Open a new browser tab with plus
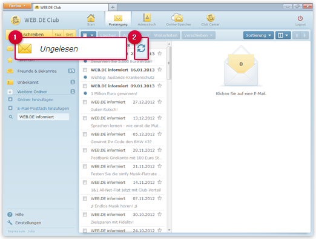The width and height of the screenshot is (316, 239). 113,7
